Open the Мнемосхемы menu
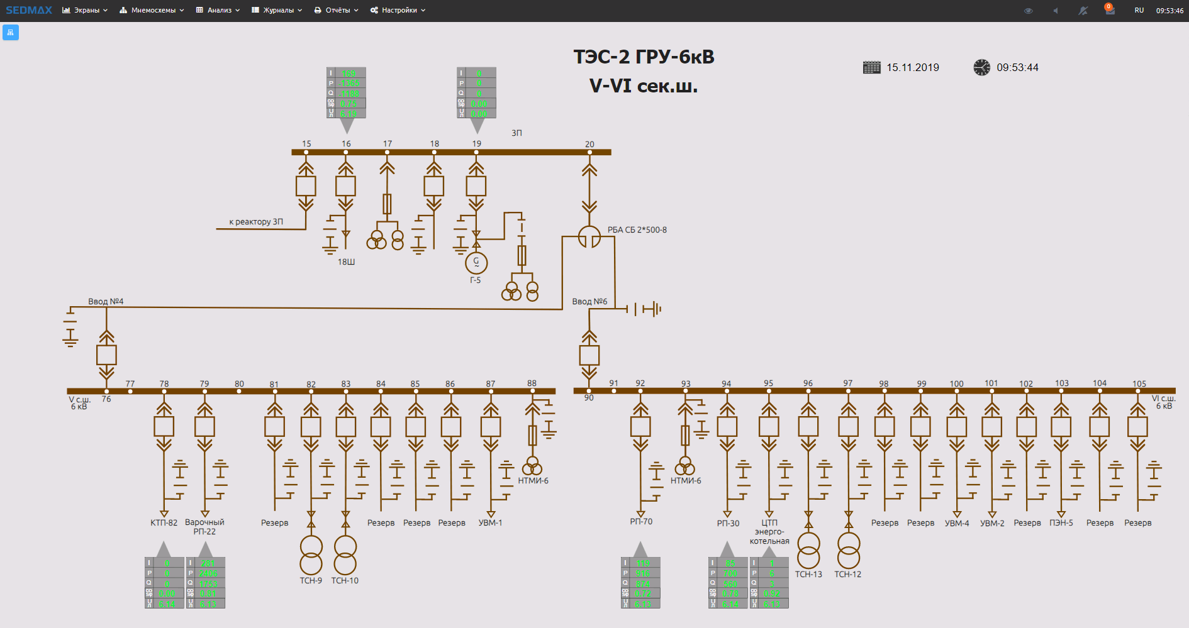This screenshot has width=1189, height=628. (152, 11)
